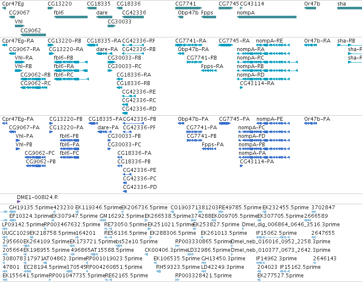Click protein label Cpr47Eg-PA

18,119
